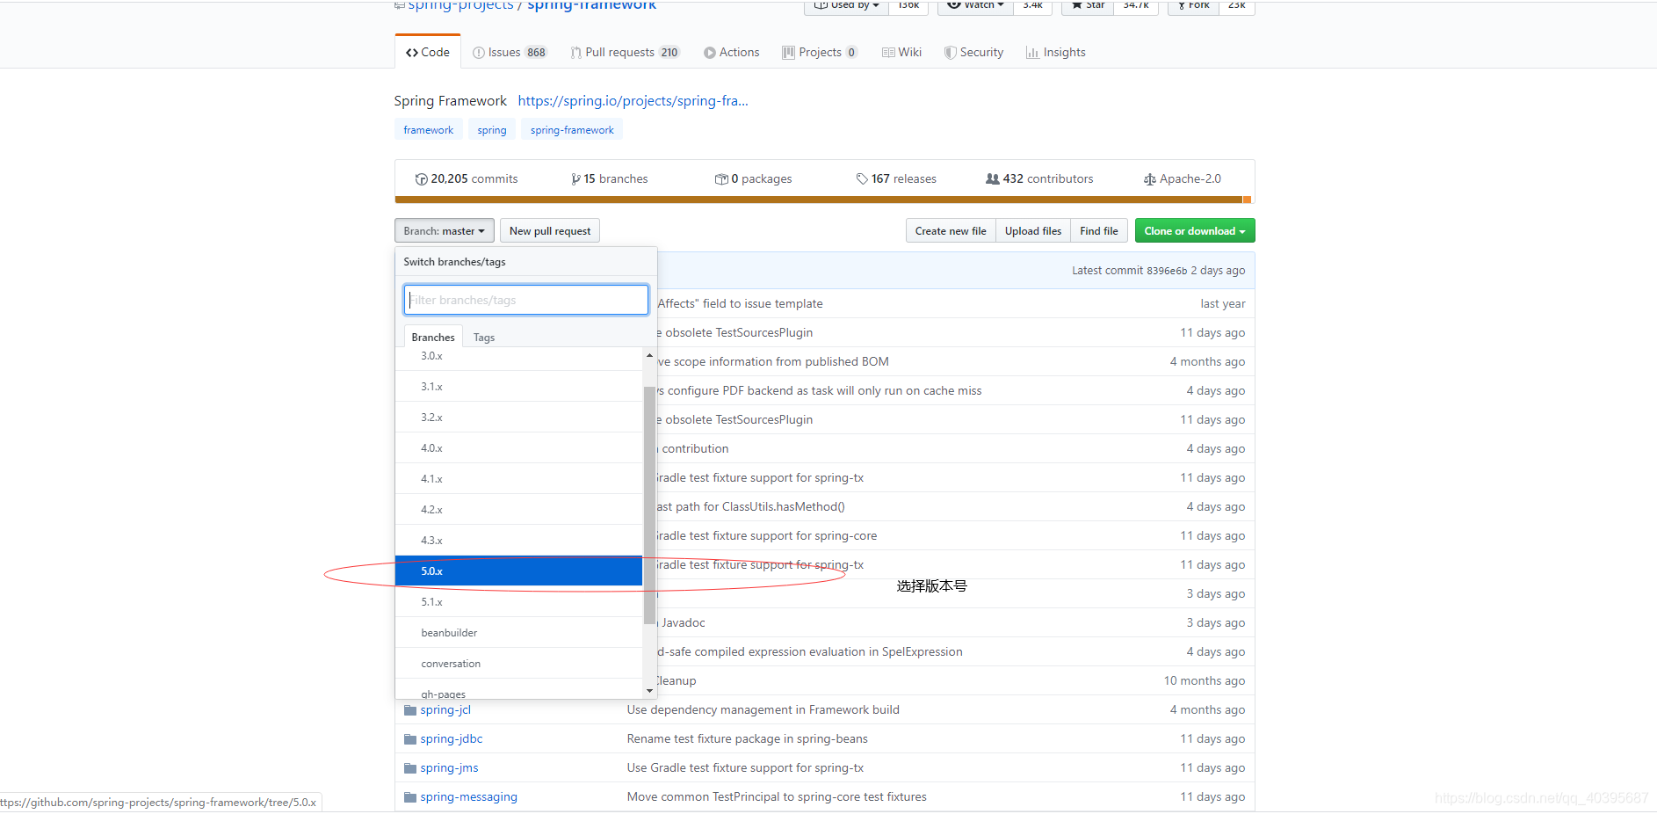Open the Code tab

click(428, 52)
